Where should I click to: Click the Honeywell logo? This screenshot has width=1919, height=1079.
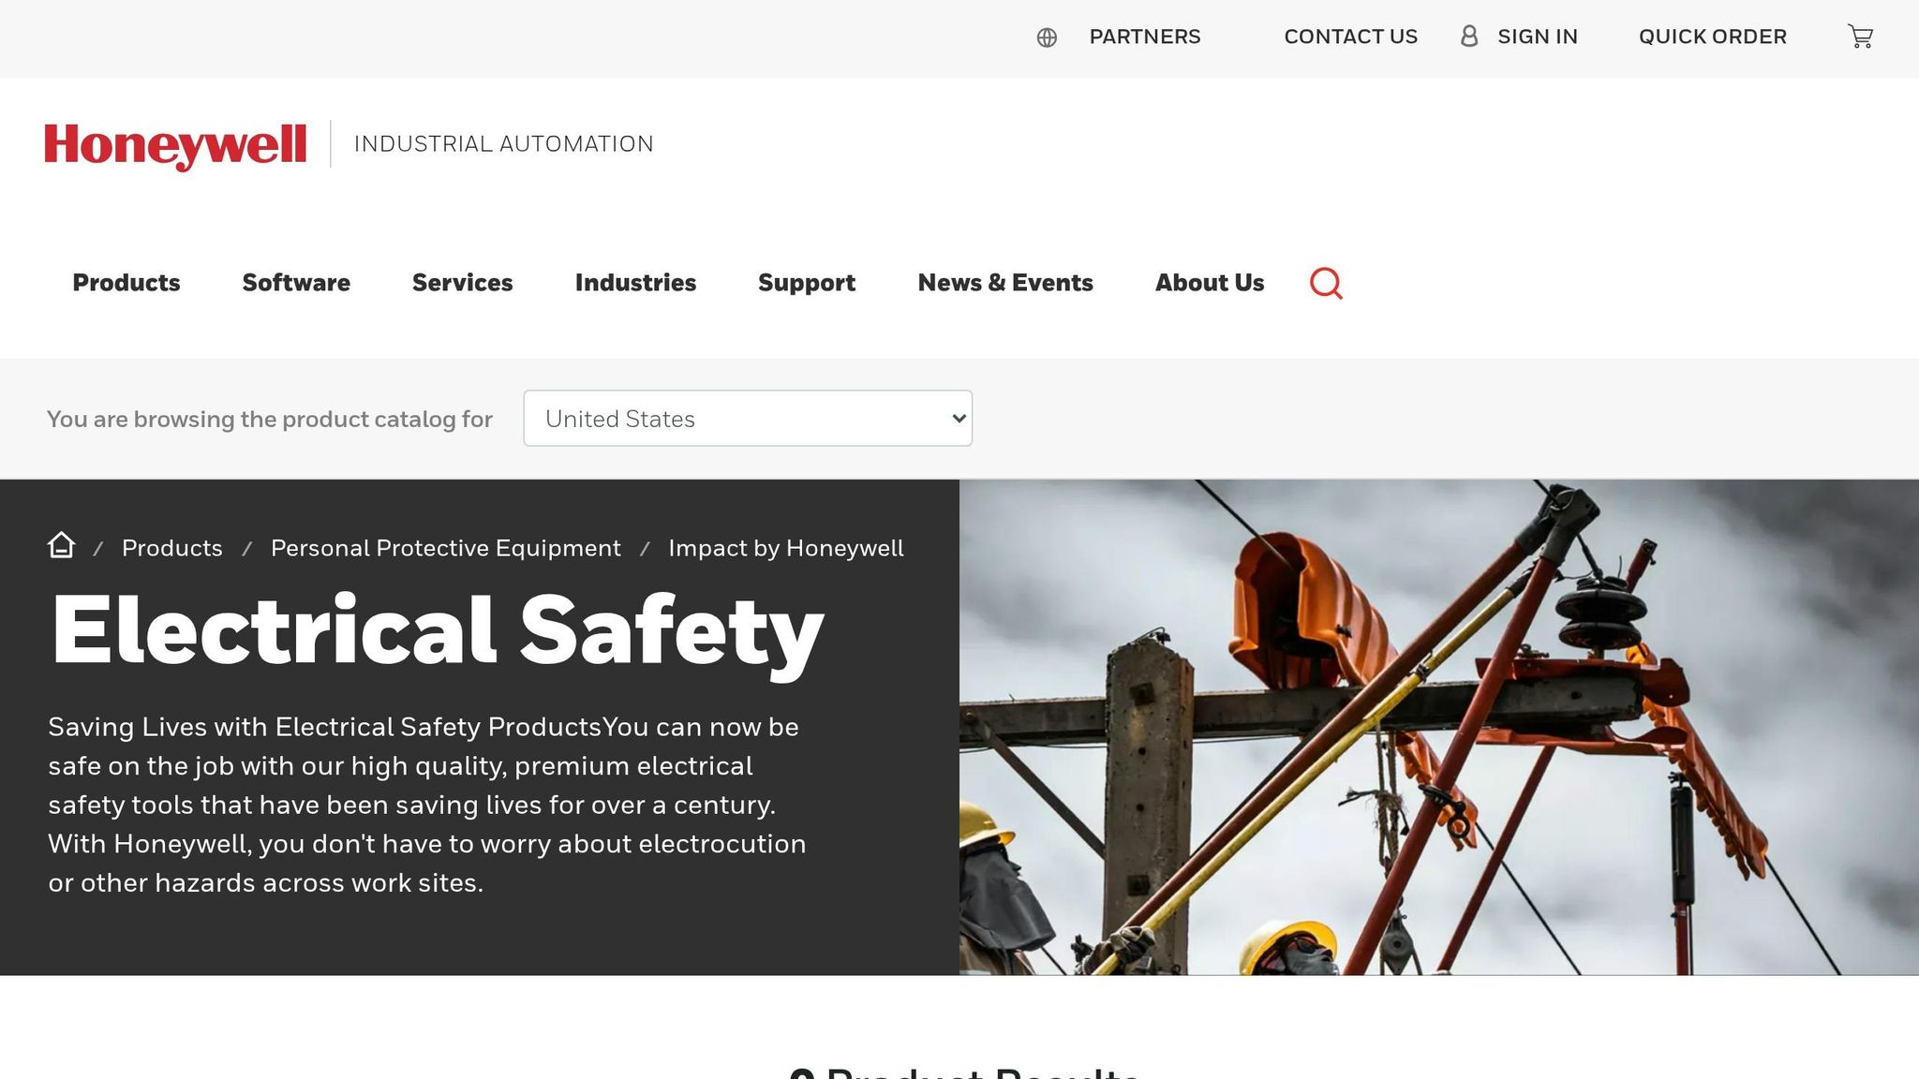tap(175, 145)
